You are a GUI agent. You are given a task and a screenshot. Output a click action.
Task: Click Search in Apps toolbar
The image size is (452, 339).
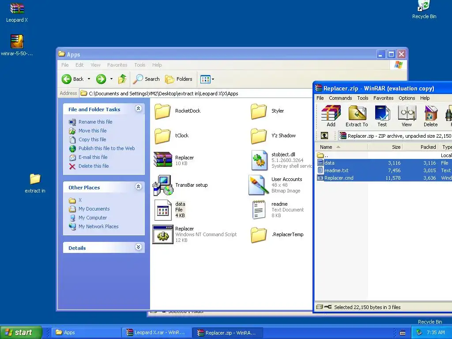[x=146, y=79]
